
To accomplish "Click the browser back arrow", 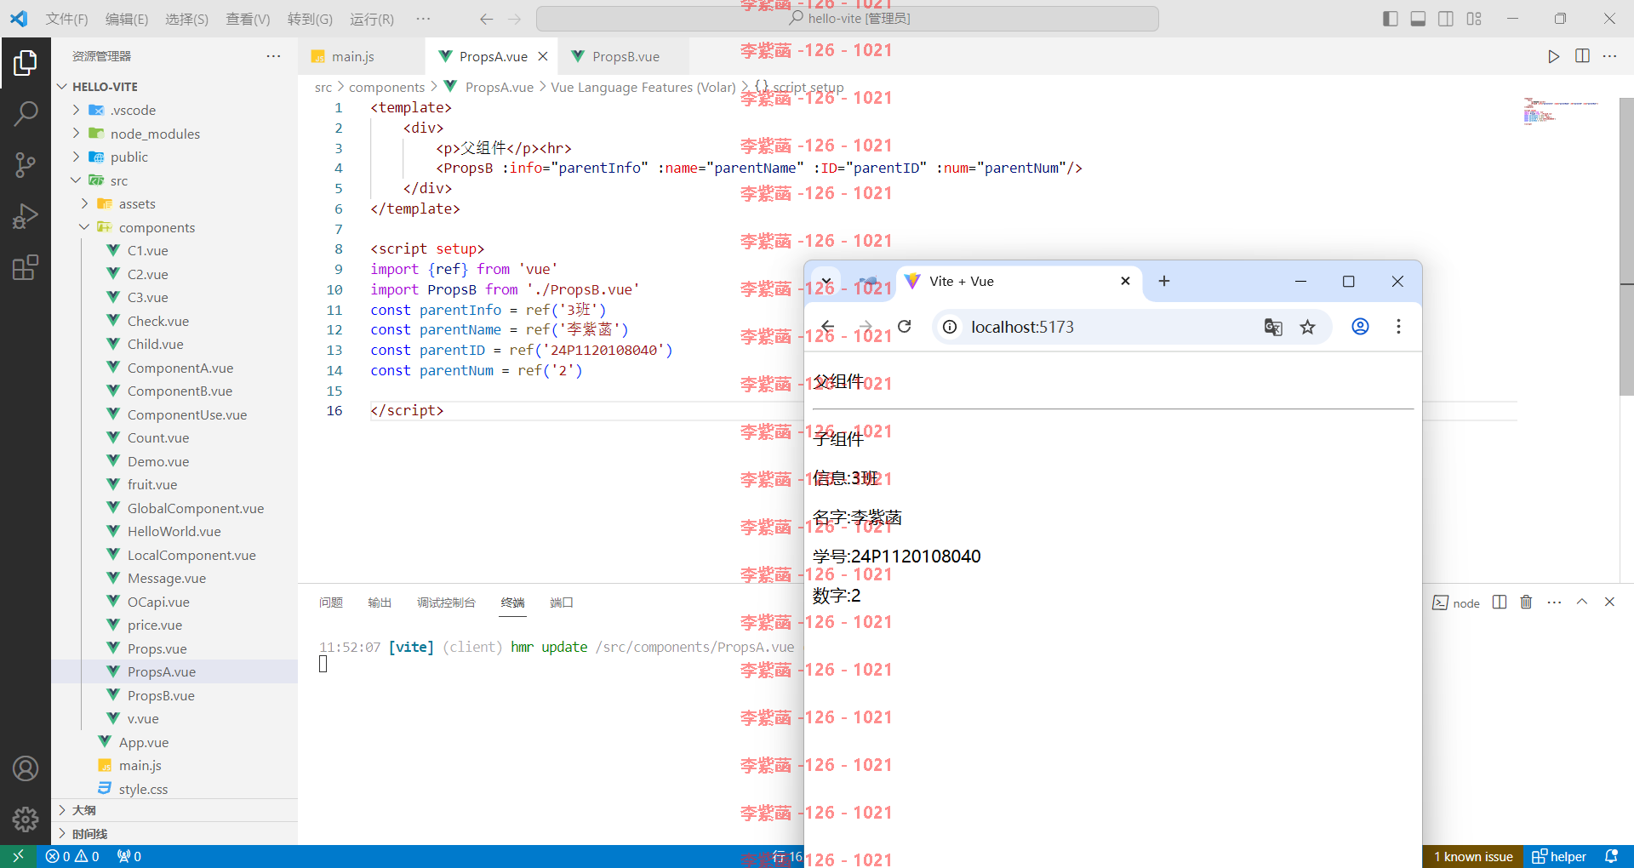I will 827,327.
